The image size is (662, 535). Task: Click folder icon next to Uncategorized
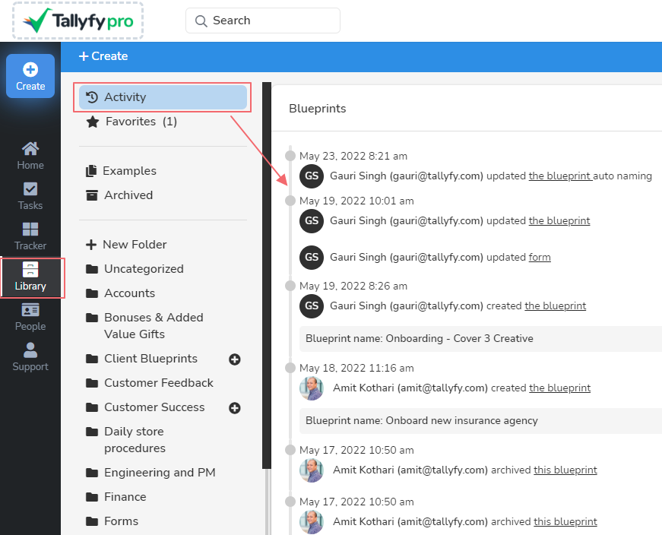coord(92,269)
